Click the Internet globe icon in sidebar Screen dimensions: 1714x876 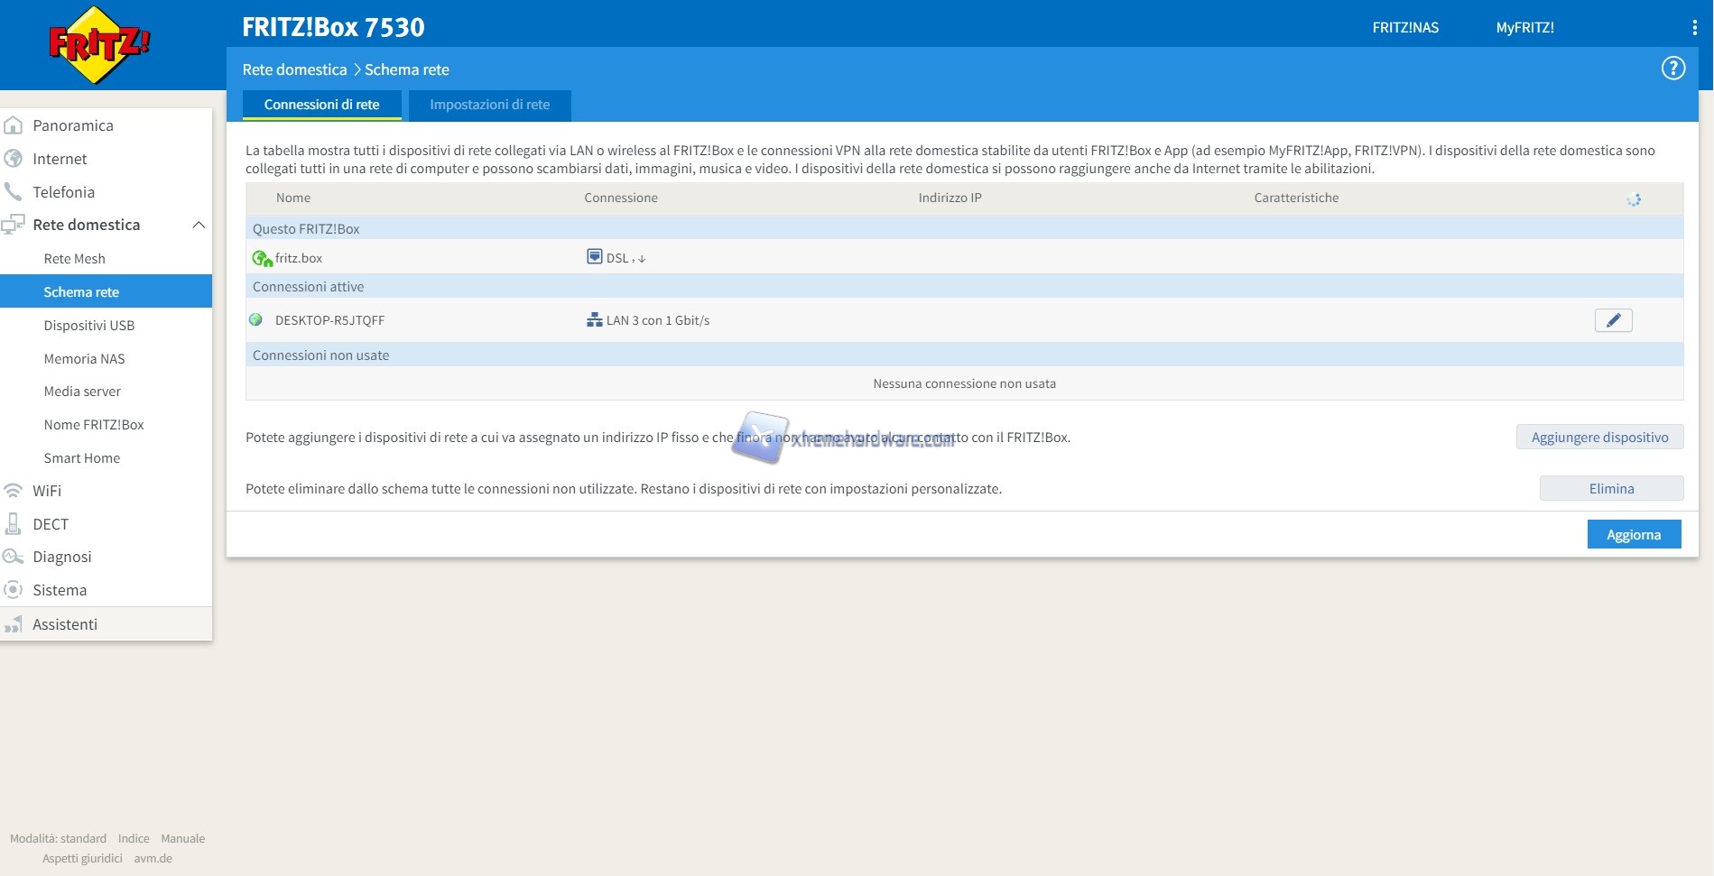coord(14,159)
